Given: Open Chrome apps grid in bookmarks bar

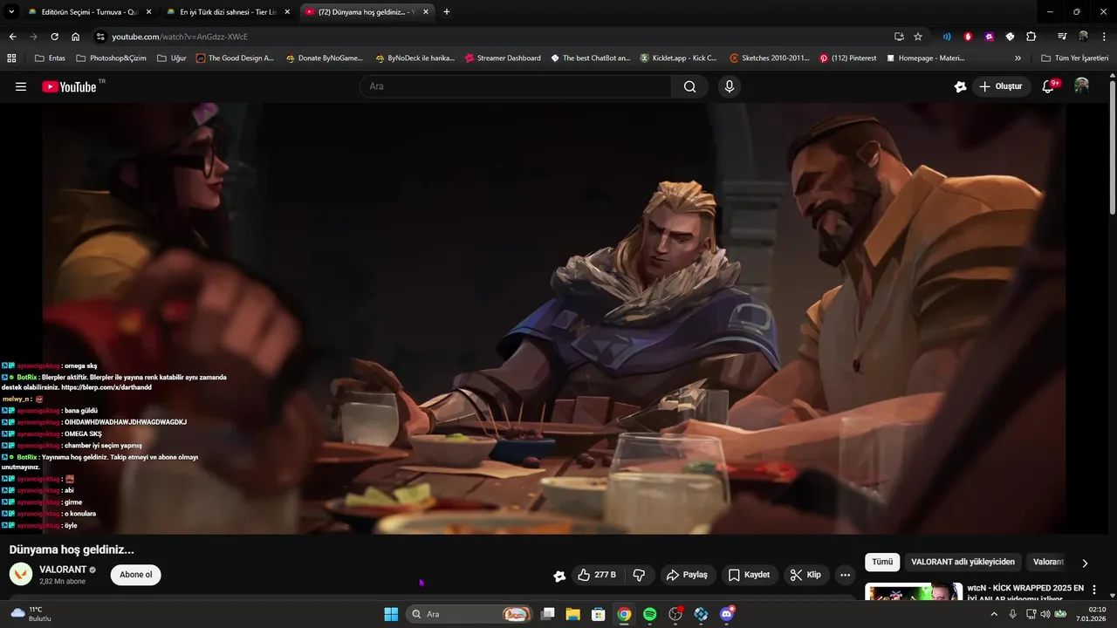Looking at the screenshot, I should coord(11,58).
